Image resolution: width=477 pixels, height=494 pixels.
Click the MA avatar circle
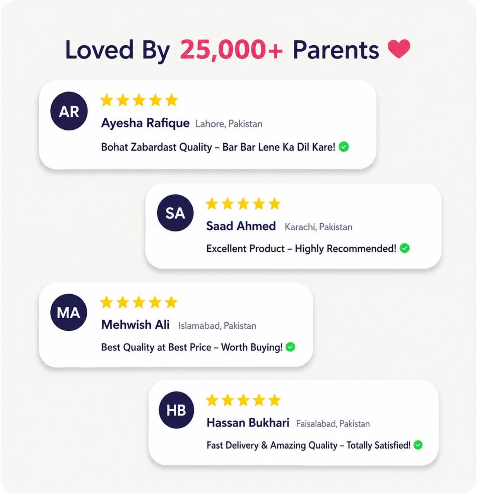coord(69,312)
